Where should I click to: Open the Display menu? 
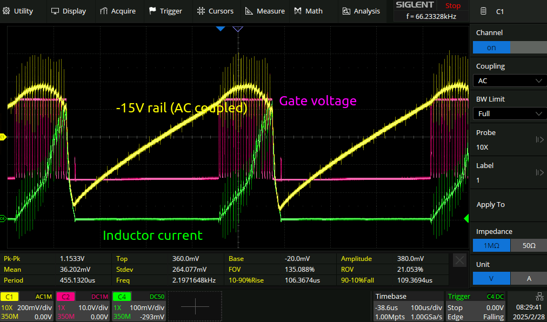56,11
